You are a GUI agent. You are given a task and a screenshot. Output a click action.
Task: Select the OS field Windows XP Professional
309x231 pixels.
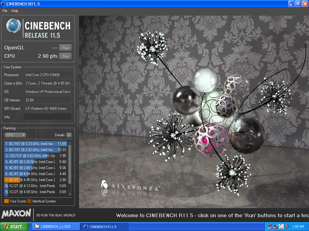47,92
